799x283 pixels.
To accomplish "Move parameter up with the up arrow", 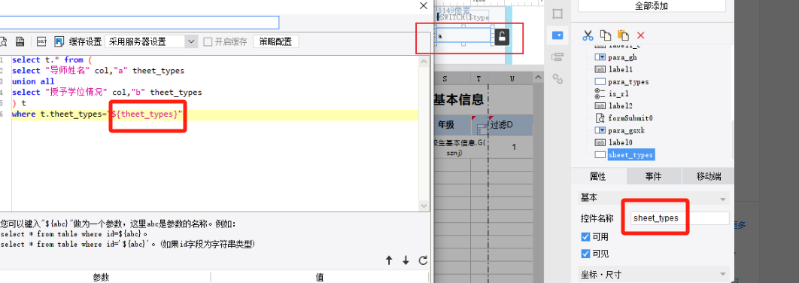I will coord(389,260).
